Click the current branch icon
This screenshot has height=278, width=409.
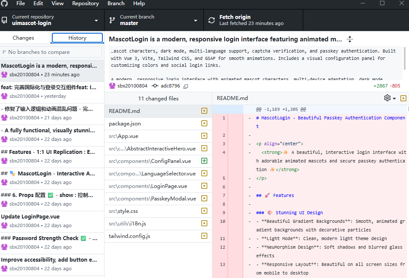pos(112,20)
